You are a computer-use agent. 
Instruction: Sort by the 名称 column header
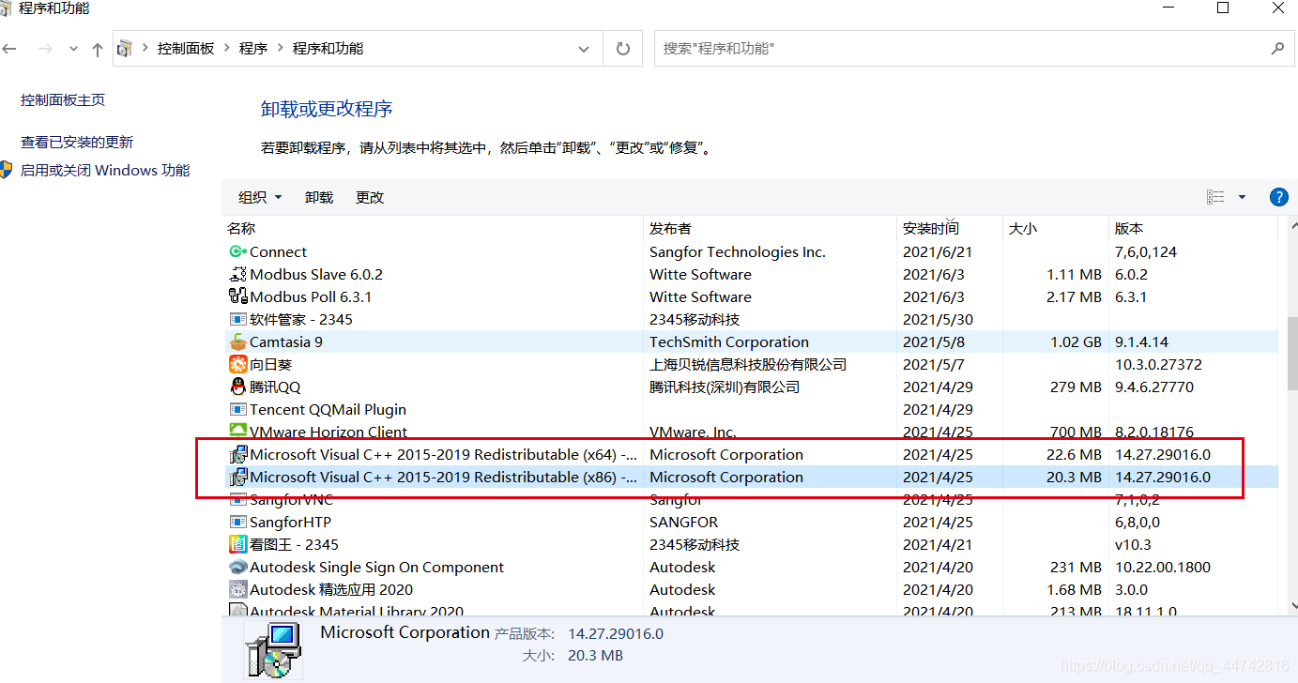(x=434, y=228)
